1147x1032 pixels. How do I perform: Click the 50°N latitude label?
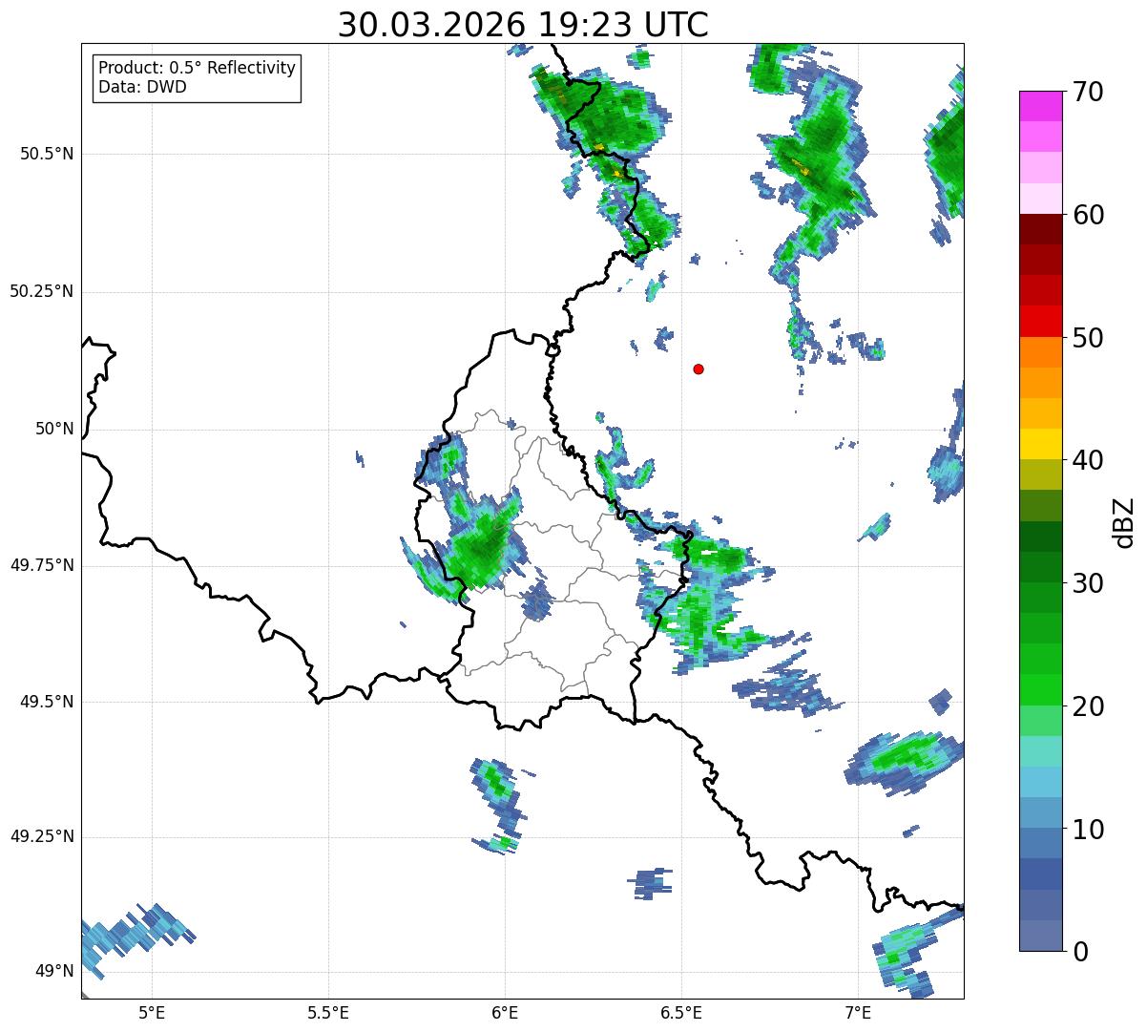click(x=54, y=429)
